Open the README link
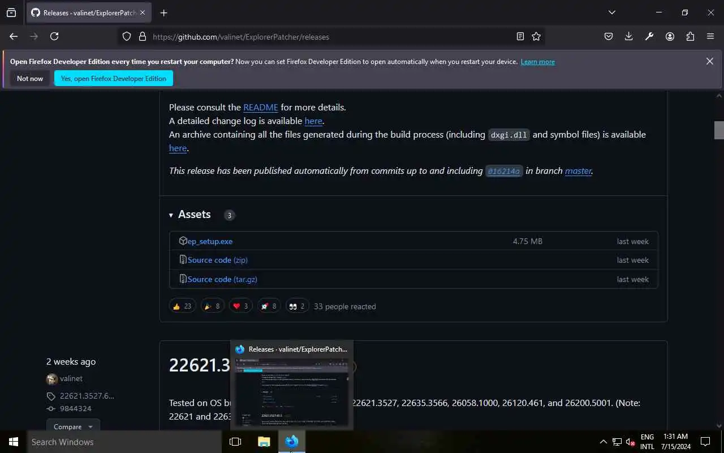 [x=261, y=107]
